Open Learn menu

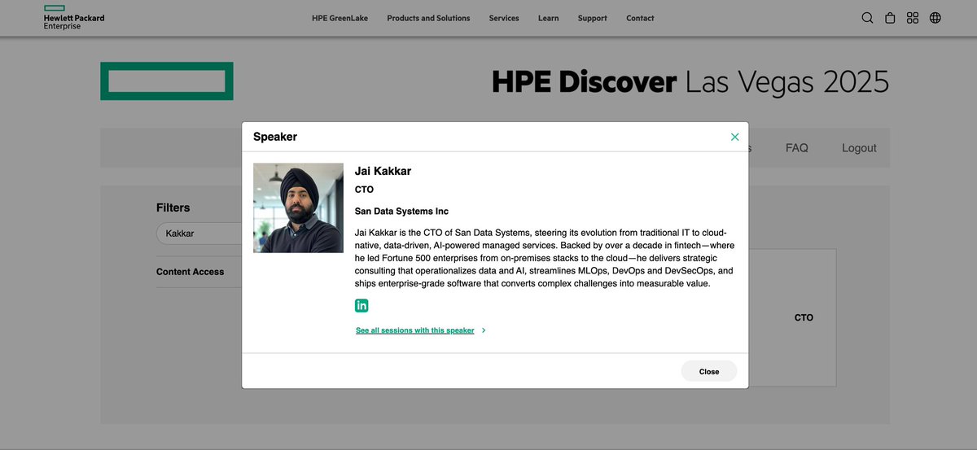[549, 18]
